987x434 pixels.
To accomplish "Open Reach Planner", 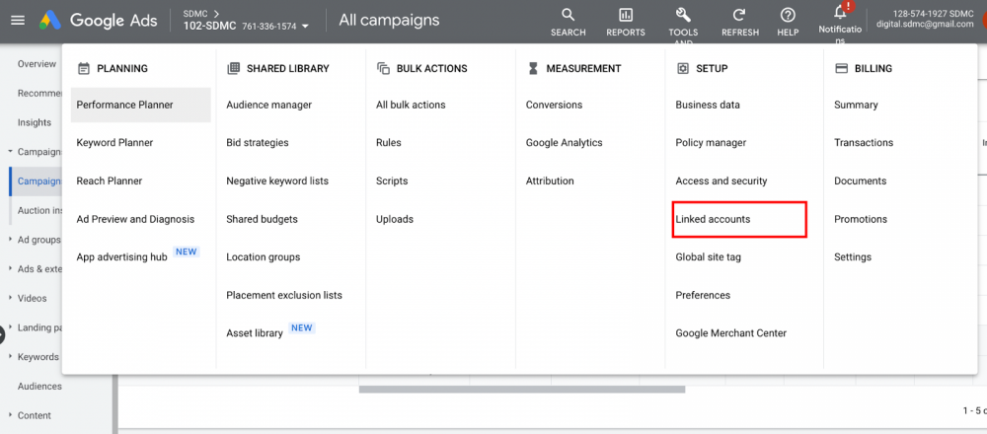I will pos(109,181).
